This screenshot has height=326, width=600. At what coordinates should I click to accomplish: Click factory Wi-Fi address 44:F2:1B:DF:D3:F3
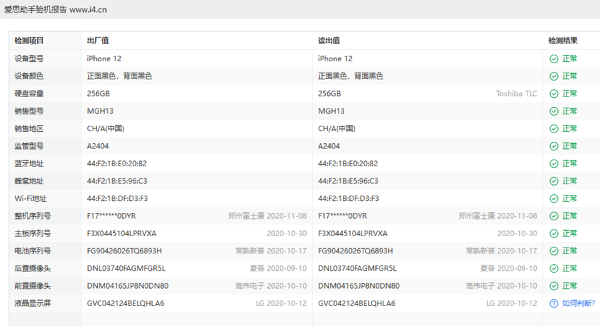(x=117, y=198)
